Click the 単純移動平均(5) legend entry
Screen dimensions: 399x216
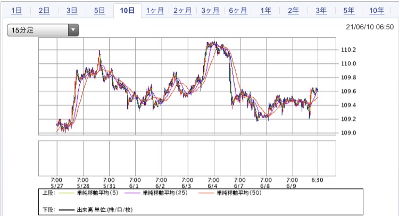coord(98,193)
